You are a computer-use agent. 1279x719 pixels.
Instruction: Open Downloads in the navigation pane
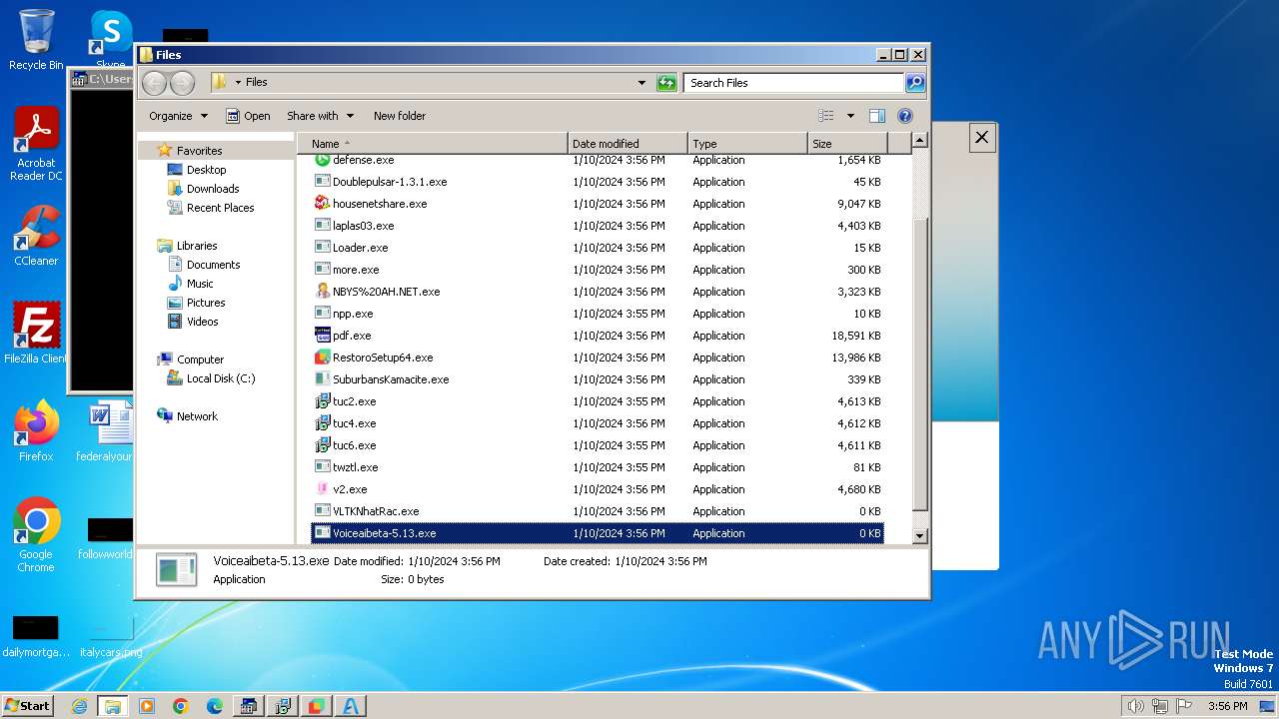[213, 189]
